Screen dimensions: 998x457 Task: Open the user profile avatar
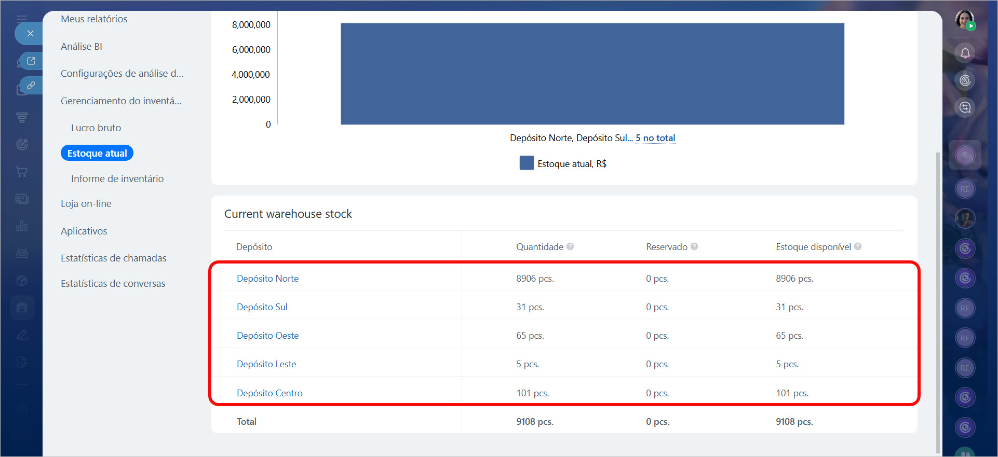click(x=965, y=20)
